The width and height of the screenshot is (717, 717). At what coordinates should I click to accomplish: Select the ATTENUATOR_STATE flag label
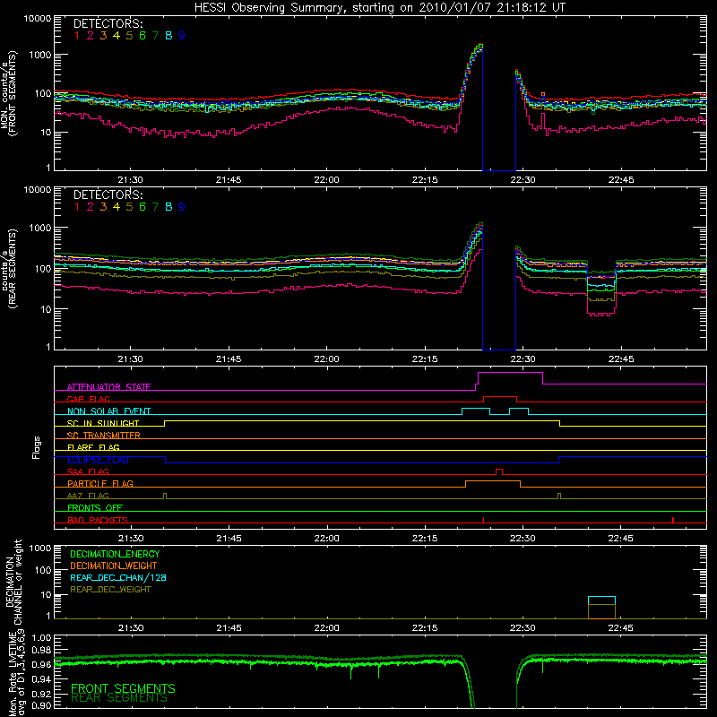108,387
